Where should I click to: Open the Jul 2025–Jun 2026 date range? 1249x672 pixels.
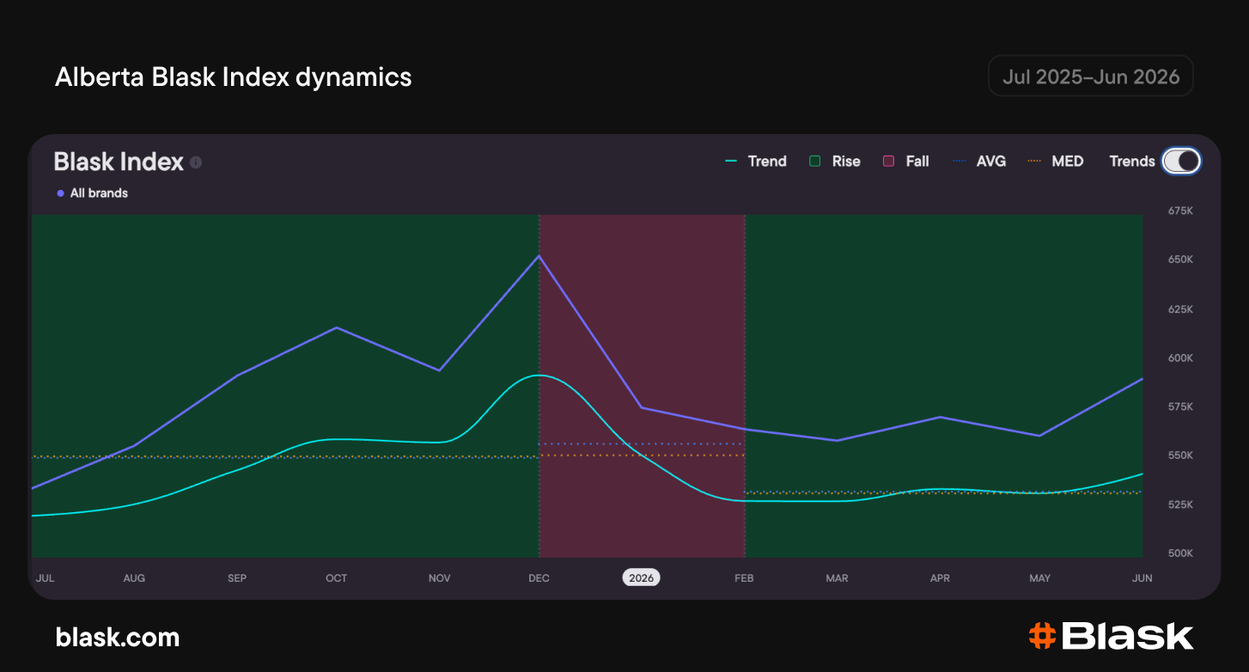pos(1091,76)
